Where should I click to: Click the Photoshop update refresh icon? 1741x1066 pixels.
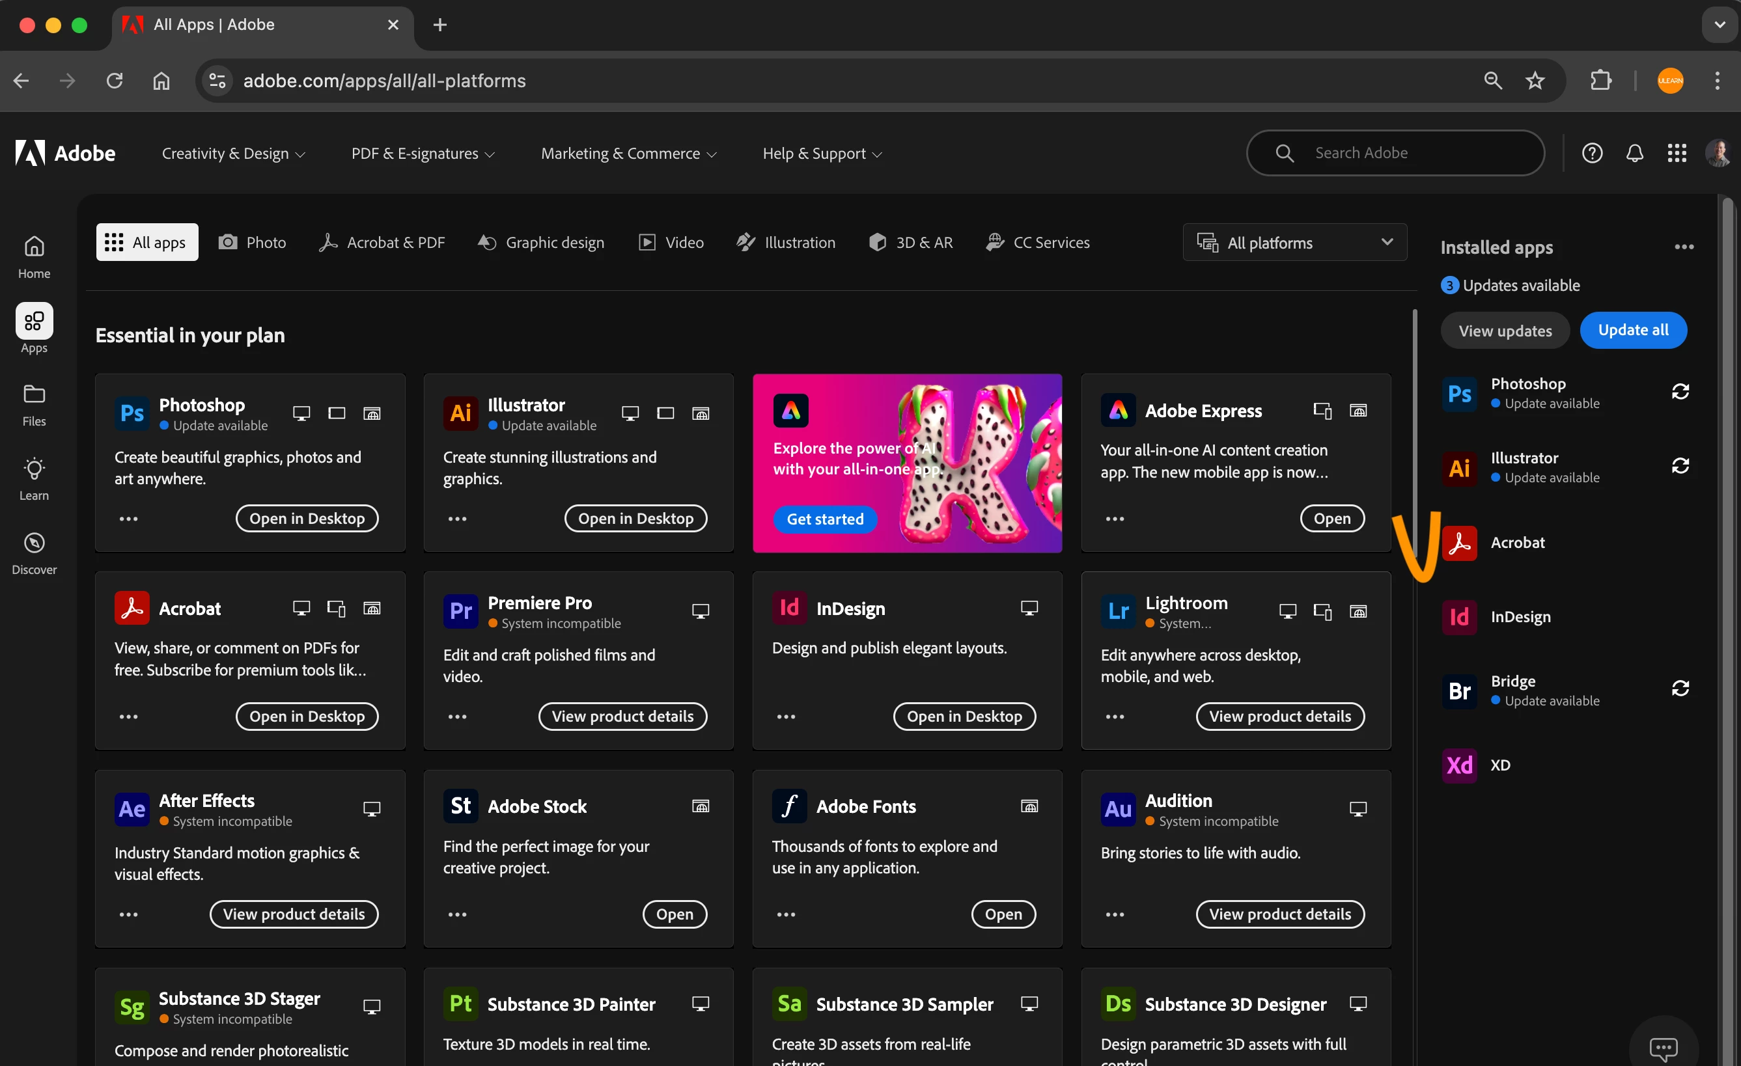[1680, 391]
